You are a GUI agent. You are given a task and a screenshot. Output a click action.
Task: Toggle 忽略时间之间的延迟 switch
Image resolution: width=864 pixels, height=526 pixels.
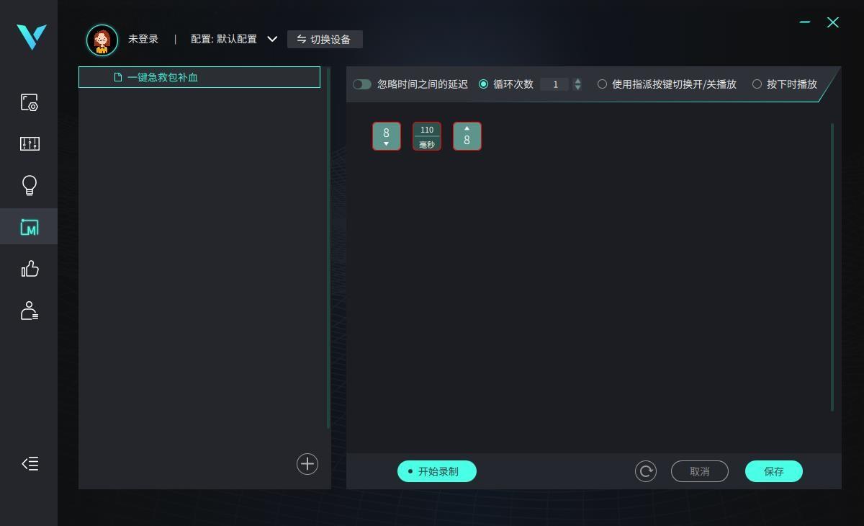(362, 84)
